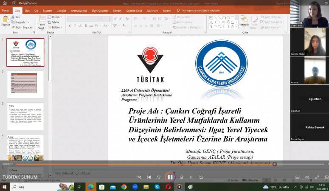Open Metni Hizala align text dropdown

(183, 22)
